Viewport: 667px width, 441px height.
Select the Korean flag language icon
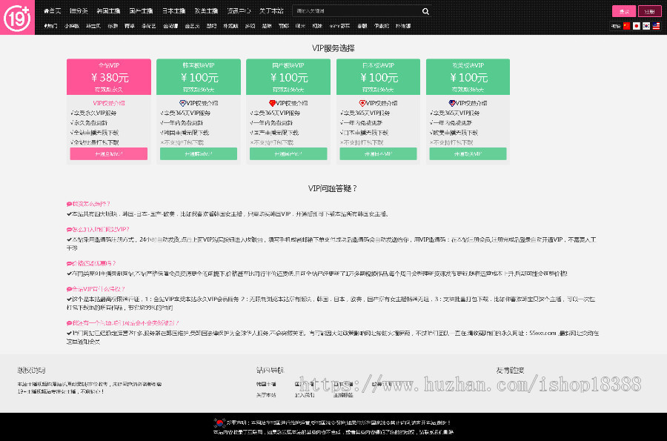[x=646, y=26]
